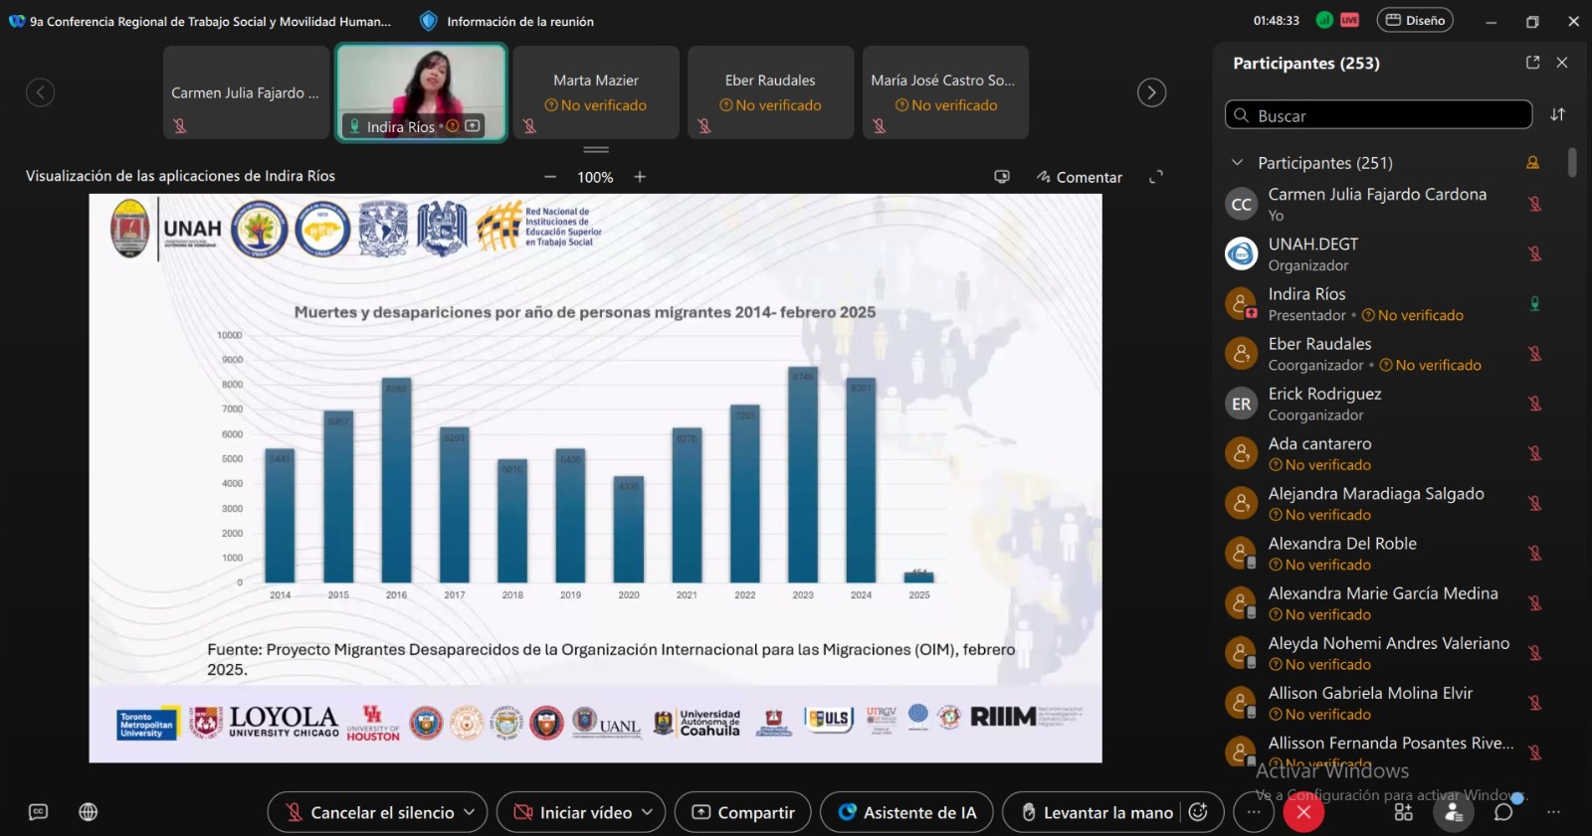Click the green network statistics icon

[1323, 20]
